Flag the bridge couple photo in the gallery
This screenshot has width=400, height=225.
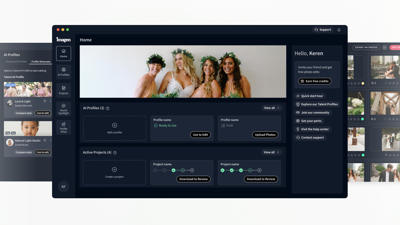point(386,119)
